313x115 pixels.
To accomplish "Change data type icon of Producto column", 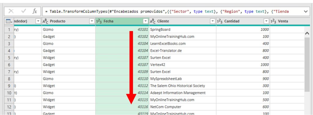I will pyautogui.click(x=45, y=21).
